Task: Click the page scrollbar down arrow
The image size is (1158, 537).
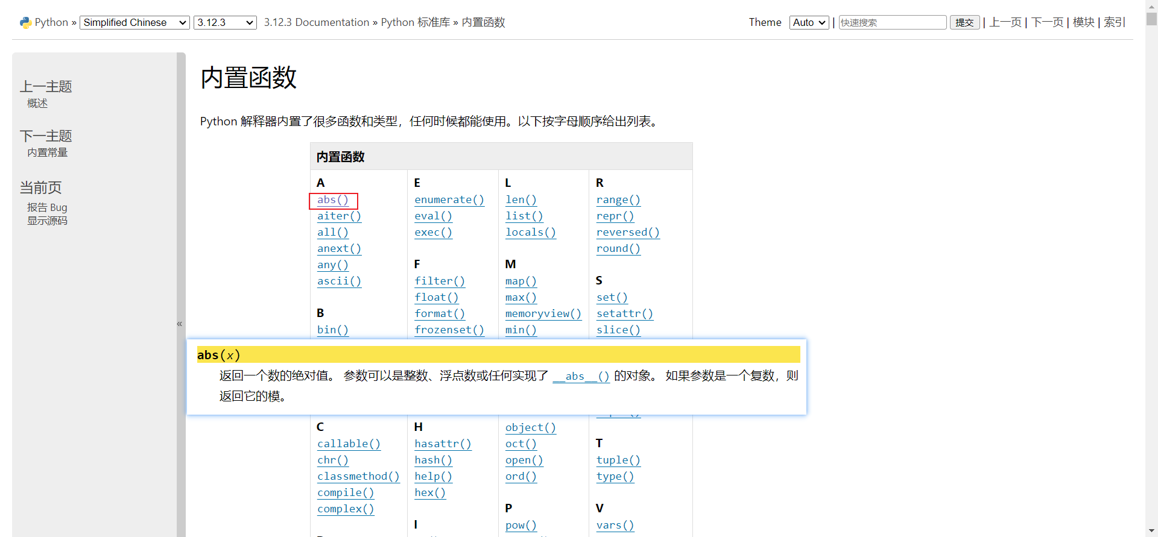Action: 1152,531
